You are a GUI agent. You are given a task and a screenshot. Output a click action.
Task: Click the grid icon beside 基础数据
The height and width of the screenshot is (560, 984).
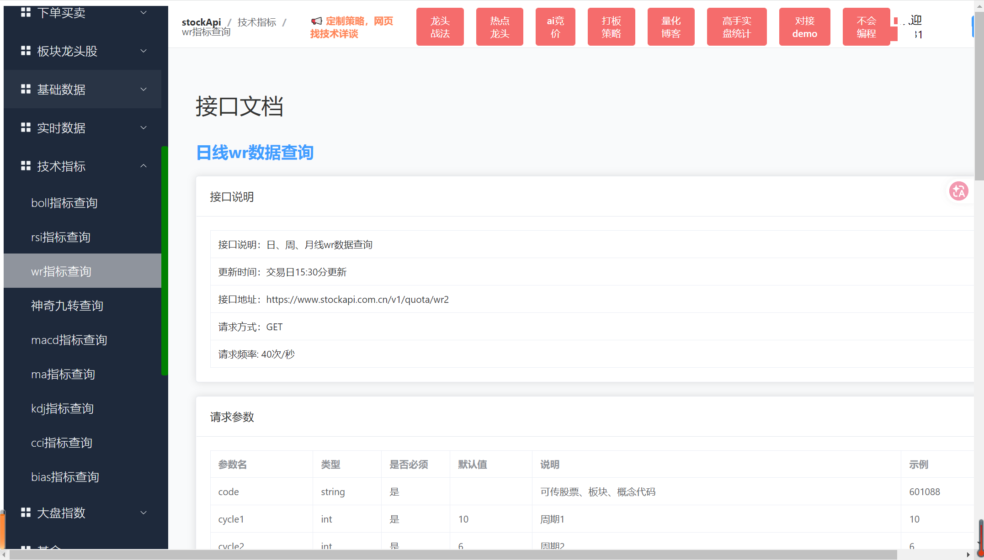(26, 89)
